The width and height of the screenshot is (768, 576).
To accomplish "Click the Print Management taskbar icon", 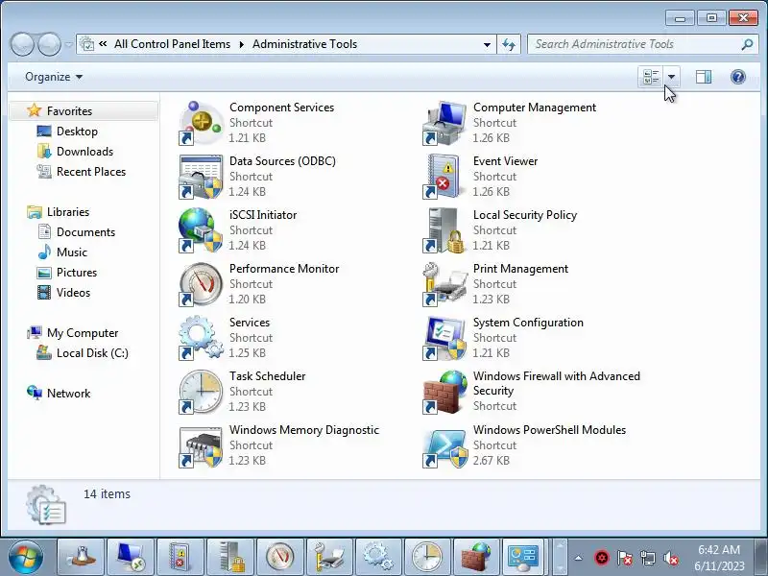I will [329, 557].
